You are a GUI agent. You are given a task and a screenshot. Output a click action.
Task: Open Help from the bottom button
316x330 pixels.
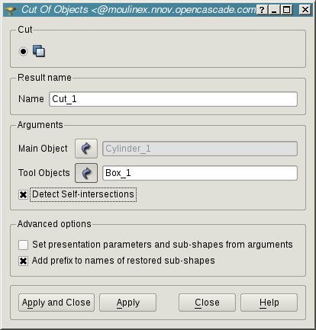coord(269,303)
